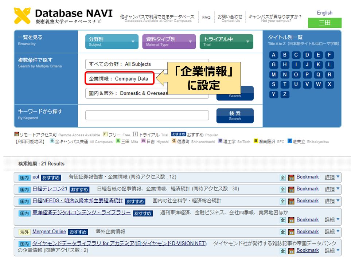Screen dimensions: 351x261
Task: Open letter W title list
Action: pyautogui.click(x=318, y=85)
